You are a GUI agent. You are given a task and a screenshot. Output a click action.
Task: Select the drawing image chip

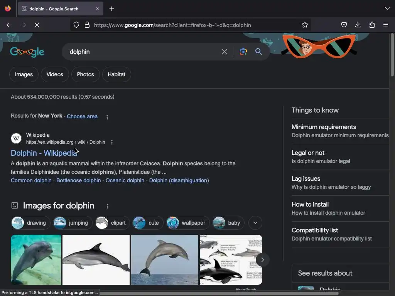30,223
